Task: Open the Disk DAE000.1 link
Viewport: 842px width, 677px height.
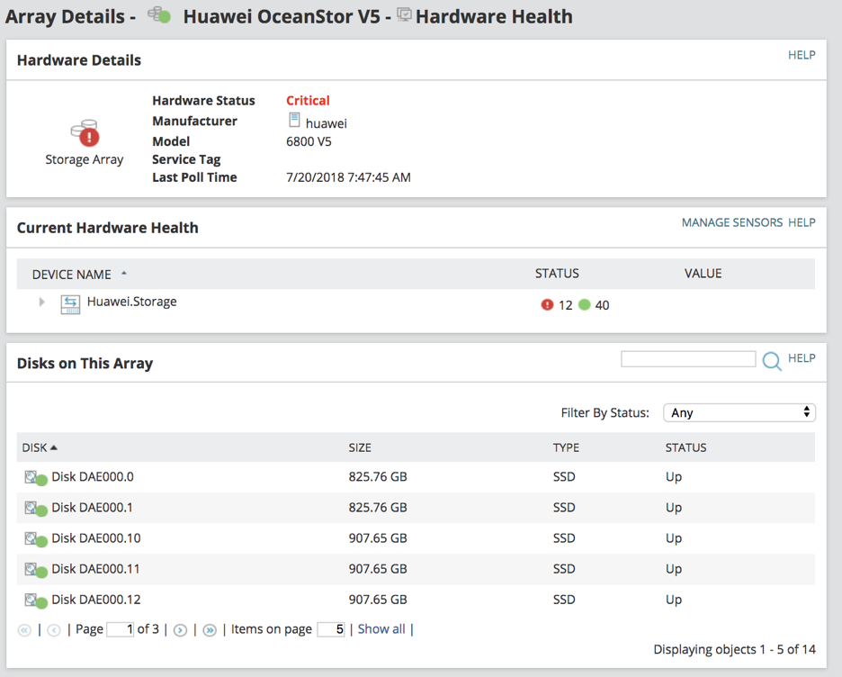Action: click(x=92, y=507)
